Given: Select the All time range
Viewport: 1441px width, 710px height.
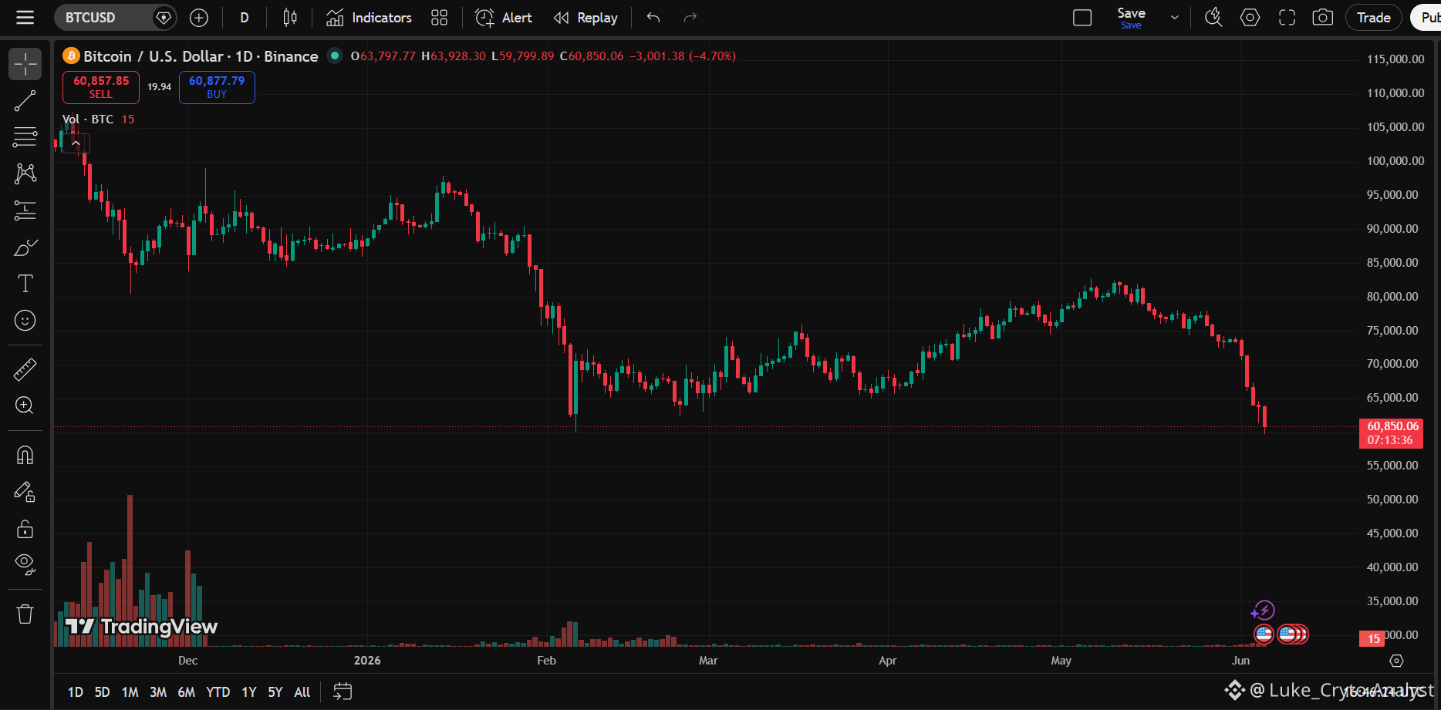Looking at the screenshot, I should [x=302, y=692].
